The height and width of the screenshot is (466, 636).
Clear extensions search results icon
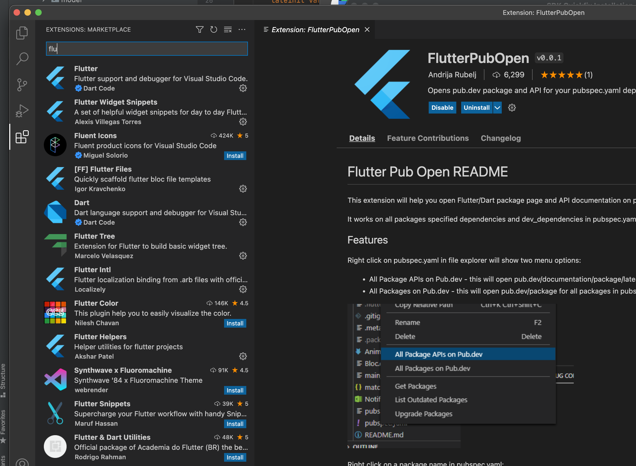pyautogui.click(x=228, y=30)
